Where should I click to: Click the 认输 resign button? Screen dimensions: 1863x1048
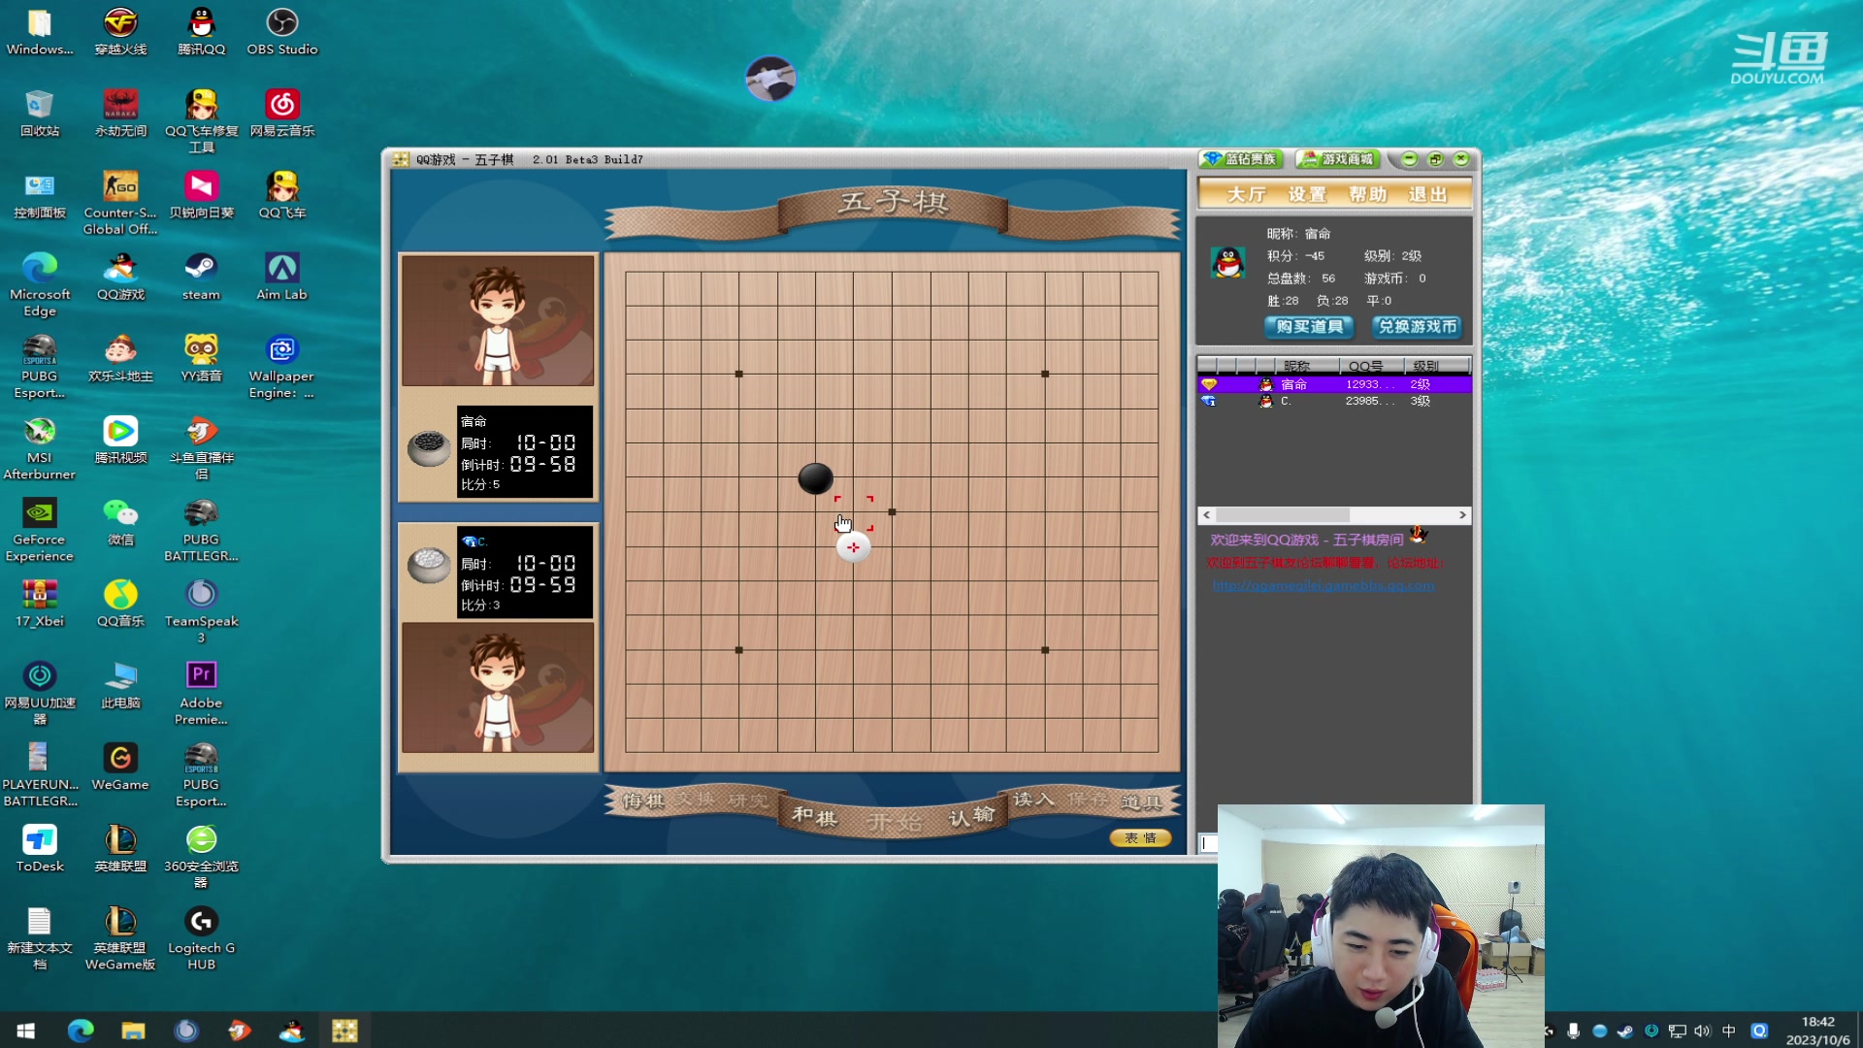pyautogui.click(x=971, y=816)
